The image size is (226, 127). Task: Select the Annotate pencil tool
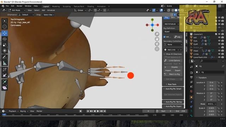[x=5, y=57]
